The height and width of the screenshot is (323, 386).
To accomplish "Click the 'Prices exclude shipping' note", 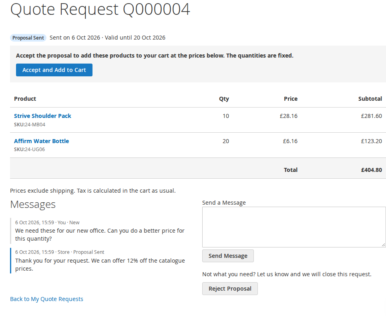I will 93,191.
